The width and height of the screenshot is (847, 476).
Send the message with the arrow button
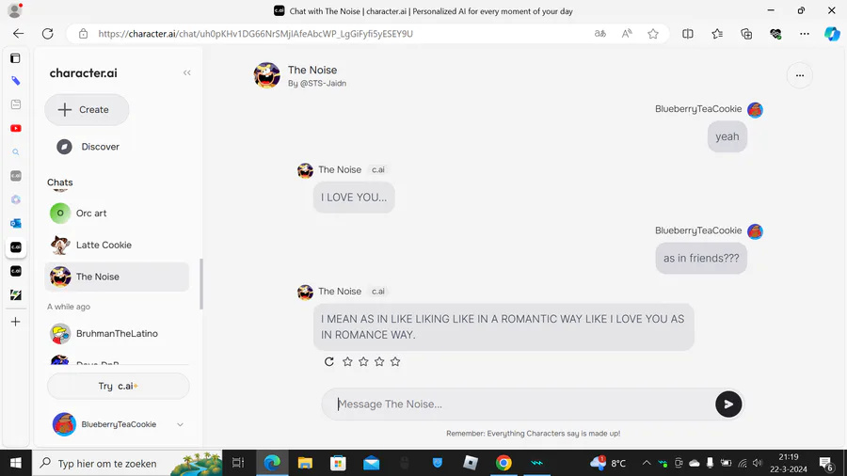(x=728, y=405)
